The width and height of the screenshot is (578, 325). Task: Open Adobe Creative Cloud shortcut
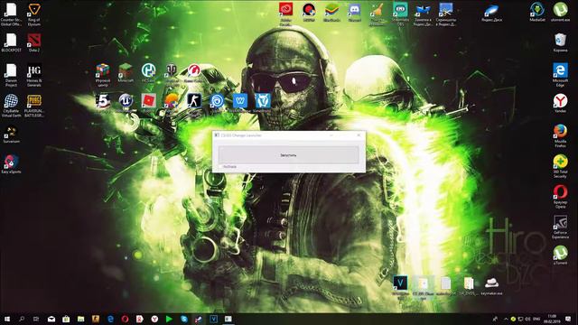(285, 14)
